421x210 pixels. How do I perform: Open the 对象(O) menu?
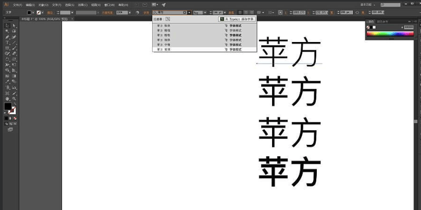[44, 5]
